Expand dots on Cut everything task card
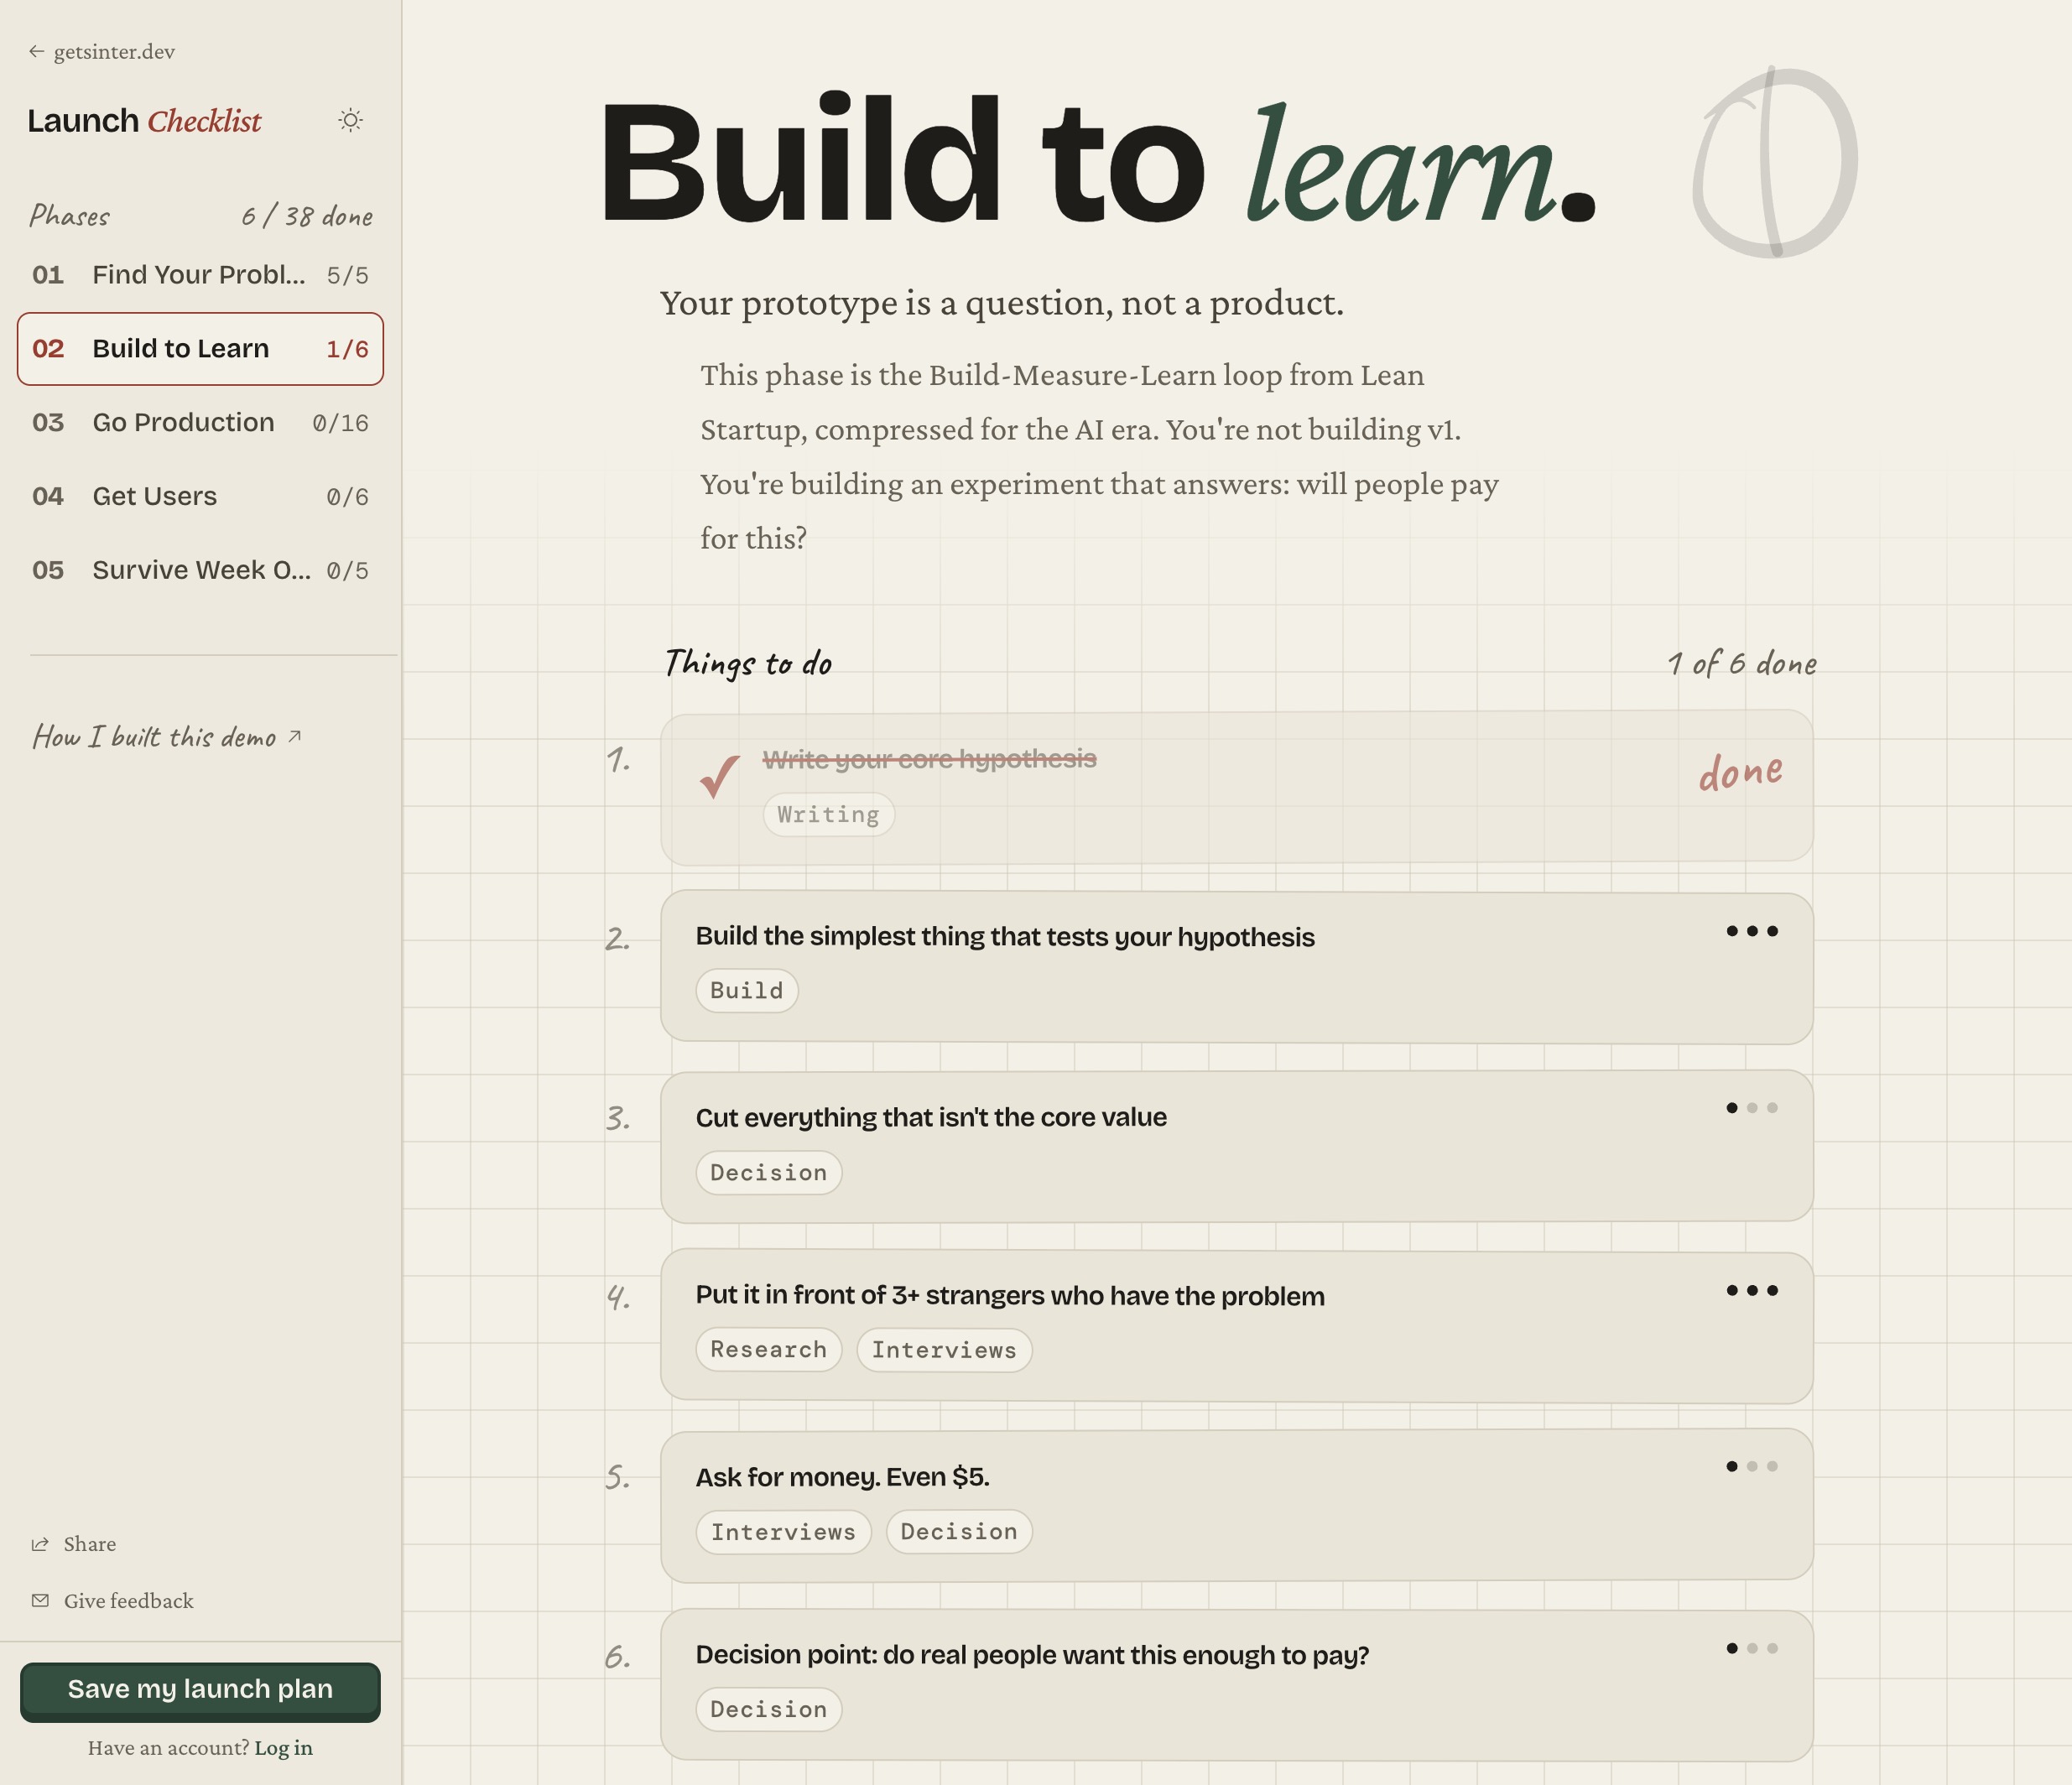The width and height of the screenshot is (2072, 1785). point(1752,1108)
